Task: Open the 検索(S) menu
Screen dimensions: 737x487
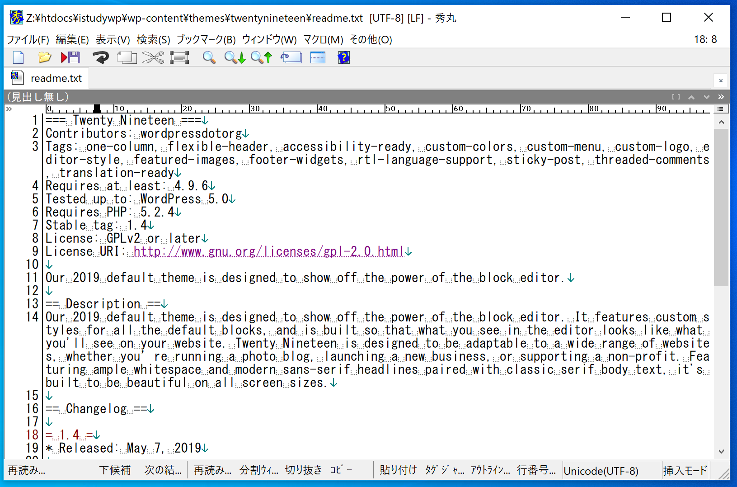Action: 154,40
